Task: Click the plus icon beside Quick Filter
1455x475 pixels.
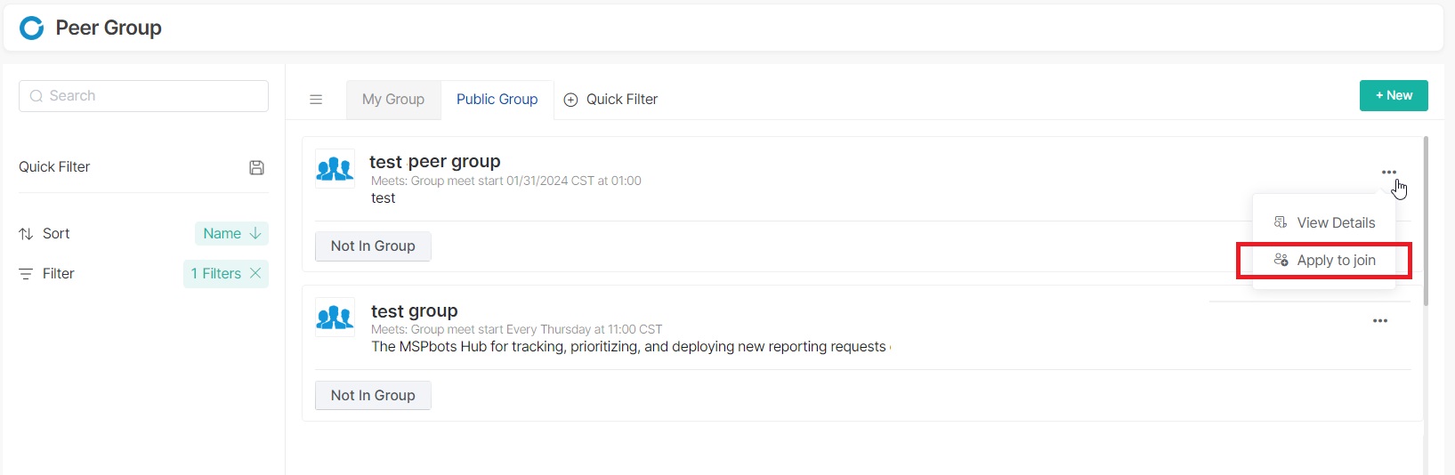Action: point(571,100)
